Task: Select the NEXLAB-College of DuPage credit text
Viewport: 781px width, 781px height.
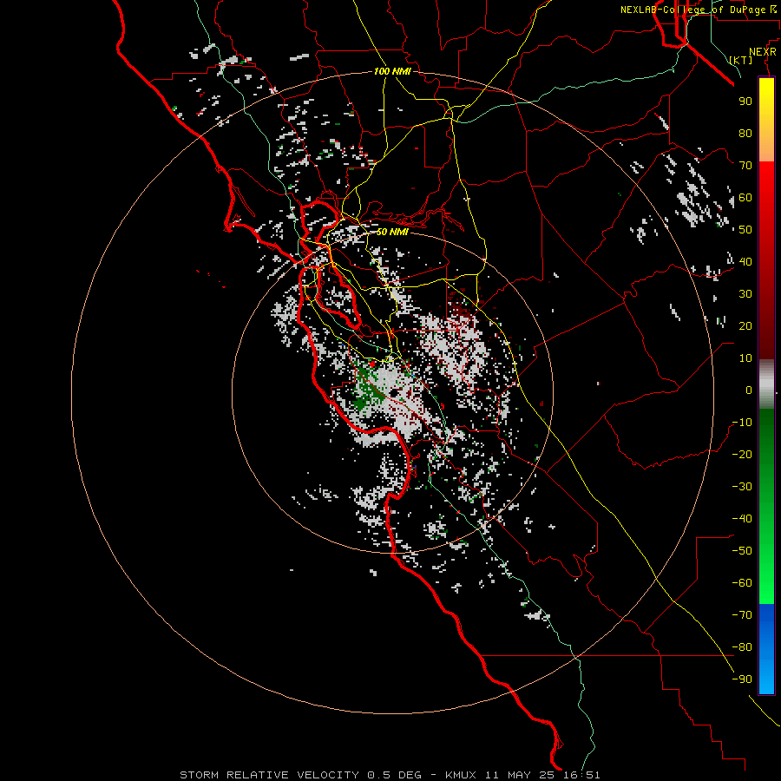Action: point(692,10)
